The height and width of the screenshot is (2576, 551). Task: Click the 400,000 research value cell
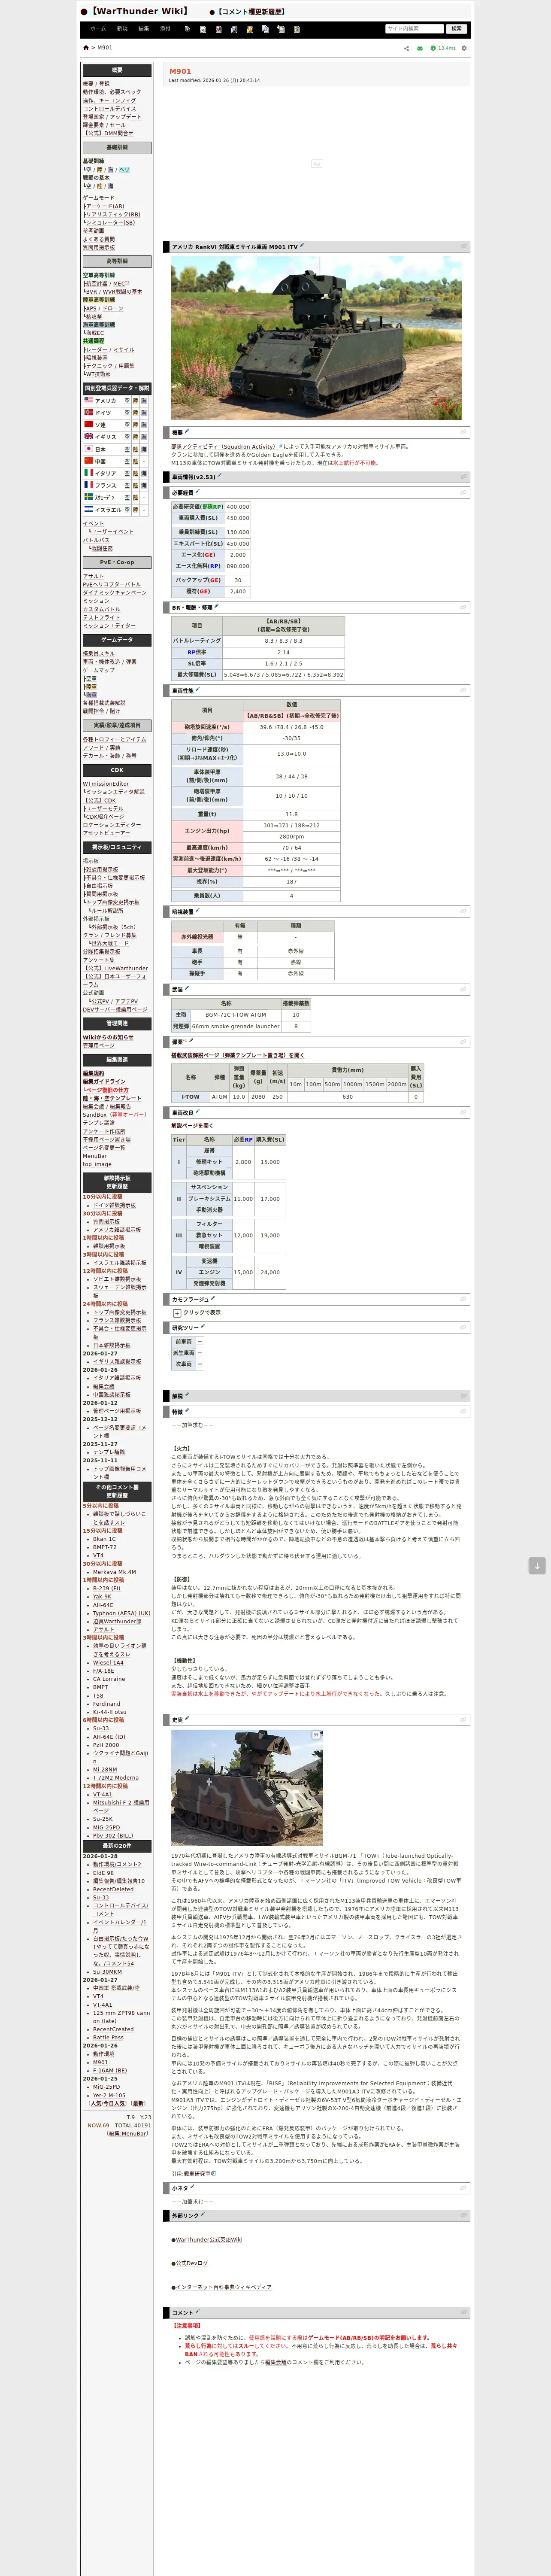pos(238,507)
